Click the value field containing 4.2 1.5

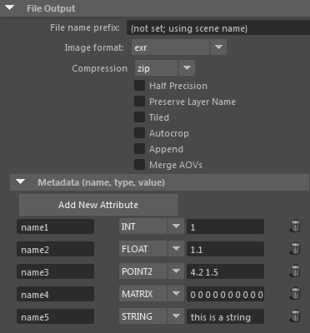(x=225, y=271)
